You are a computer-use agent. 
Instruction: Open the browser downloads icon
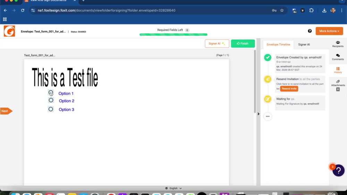tap(324, 10)
